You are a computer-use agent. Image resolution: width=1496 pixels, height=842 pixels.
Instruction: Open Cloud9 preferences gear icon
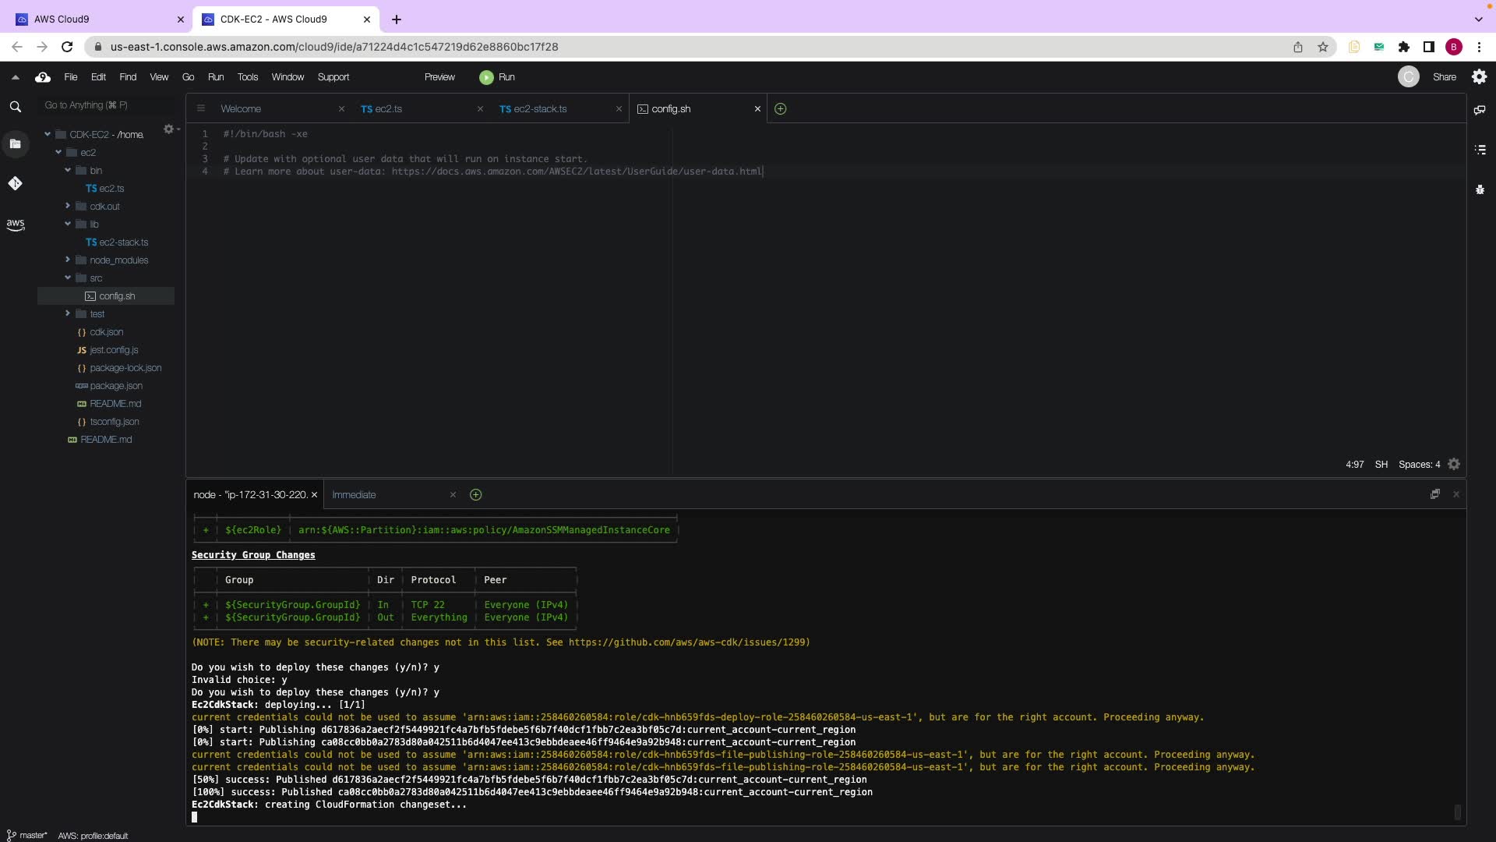pos(1479,76)
